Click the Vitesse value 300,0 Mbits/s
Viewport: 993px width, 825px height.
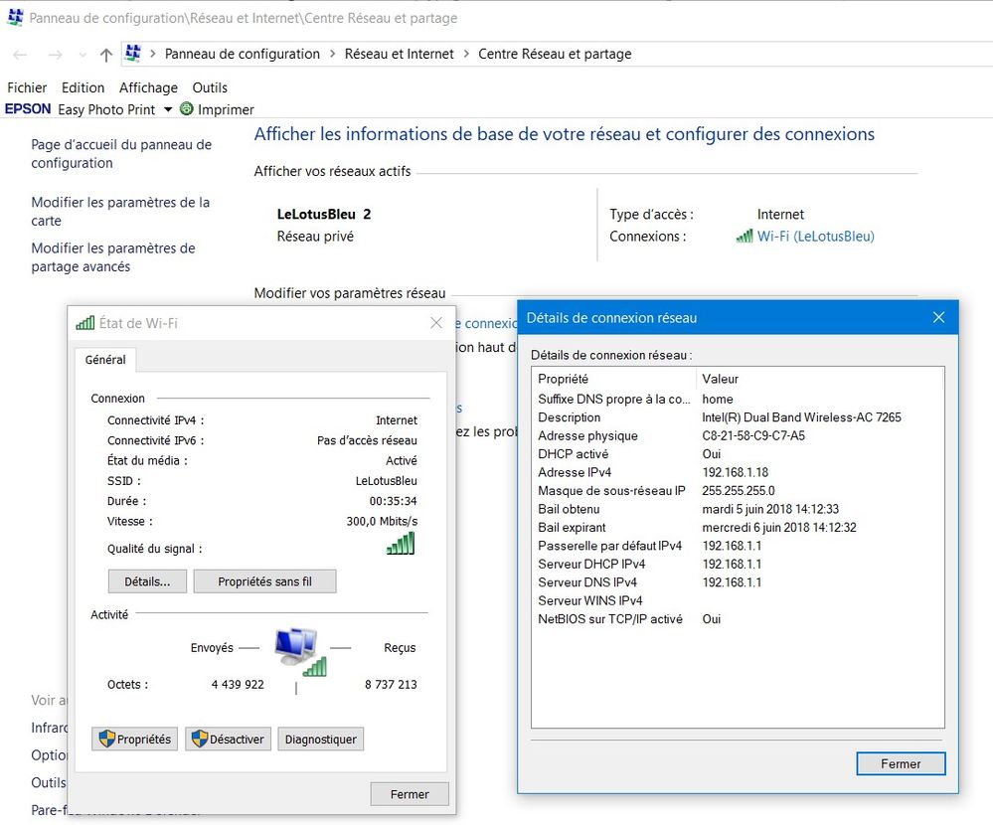382,521
